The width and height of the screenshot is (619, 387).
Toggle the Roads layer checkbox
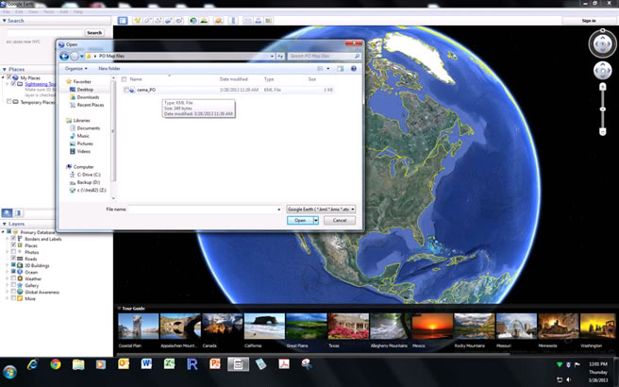pyautogui.click(x=13, y=259)
